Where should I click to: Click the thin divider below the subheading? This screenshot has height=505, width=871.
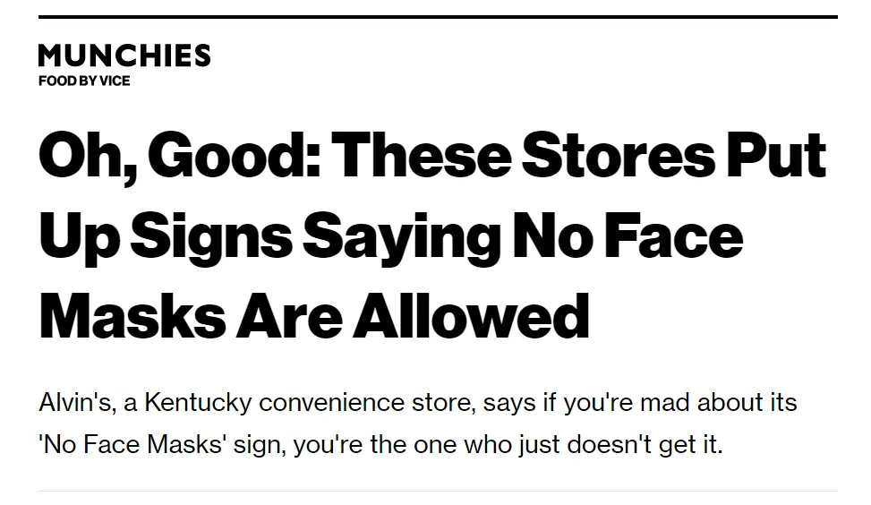click(x=438, y=491)
